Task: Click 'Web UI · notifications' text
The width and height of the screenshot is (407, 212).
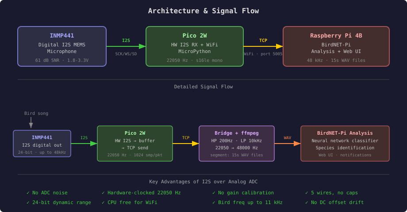Action: 345,155
